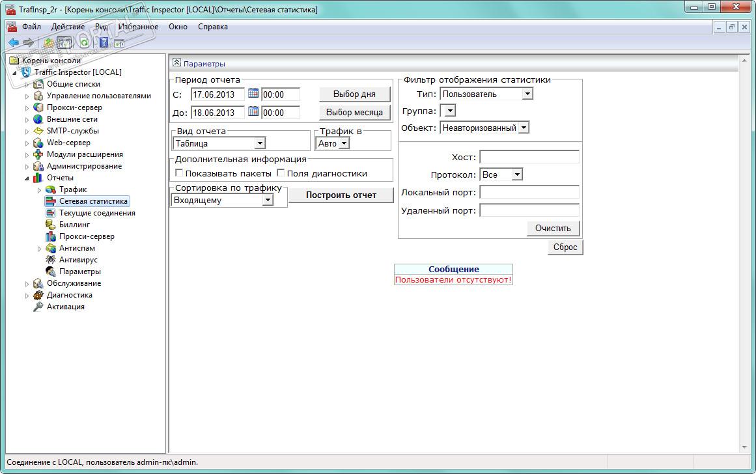Open the Трафик в Авто dropdown

(x=344, y=143)
